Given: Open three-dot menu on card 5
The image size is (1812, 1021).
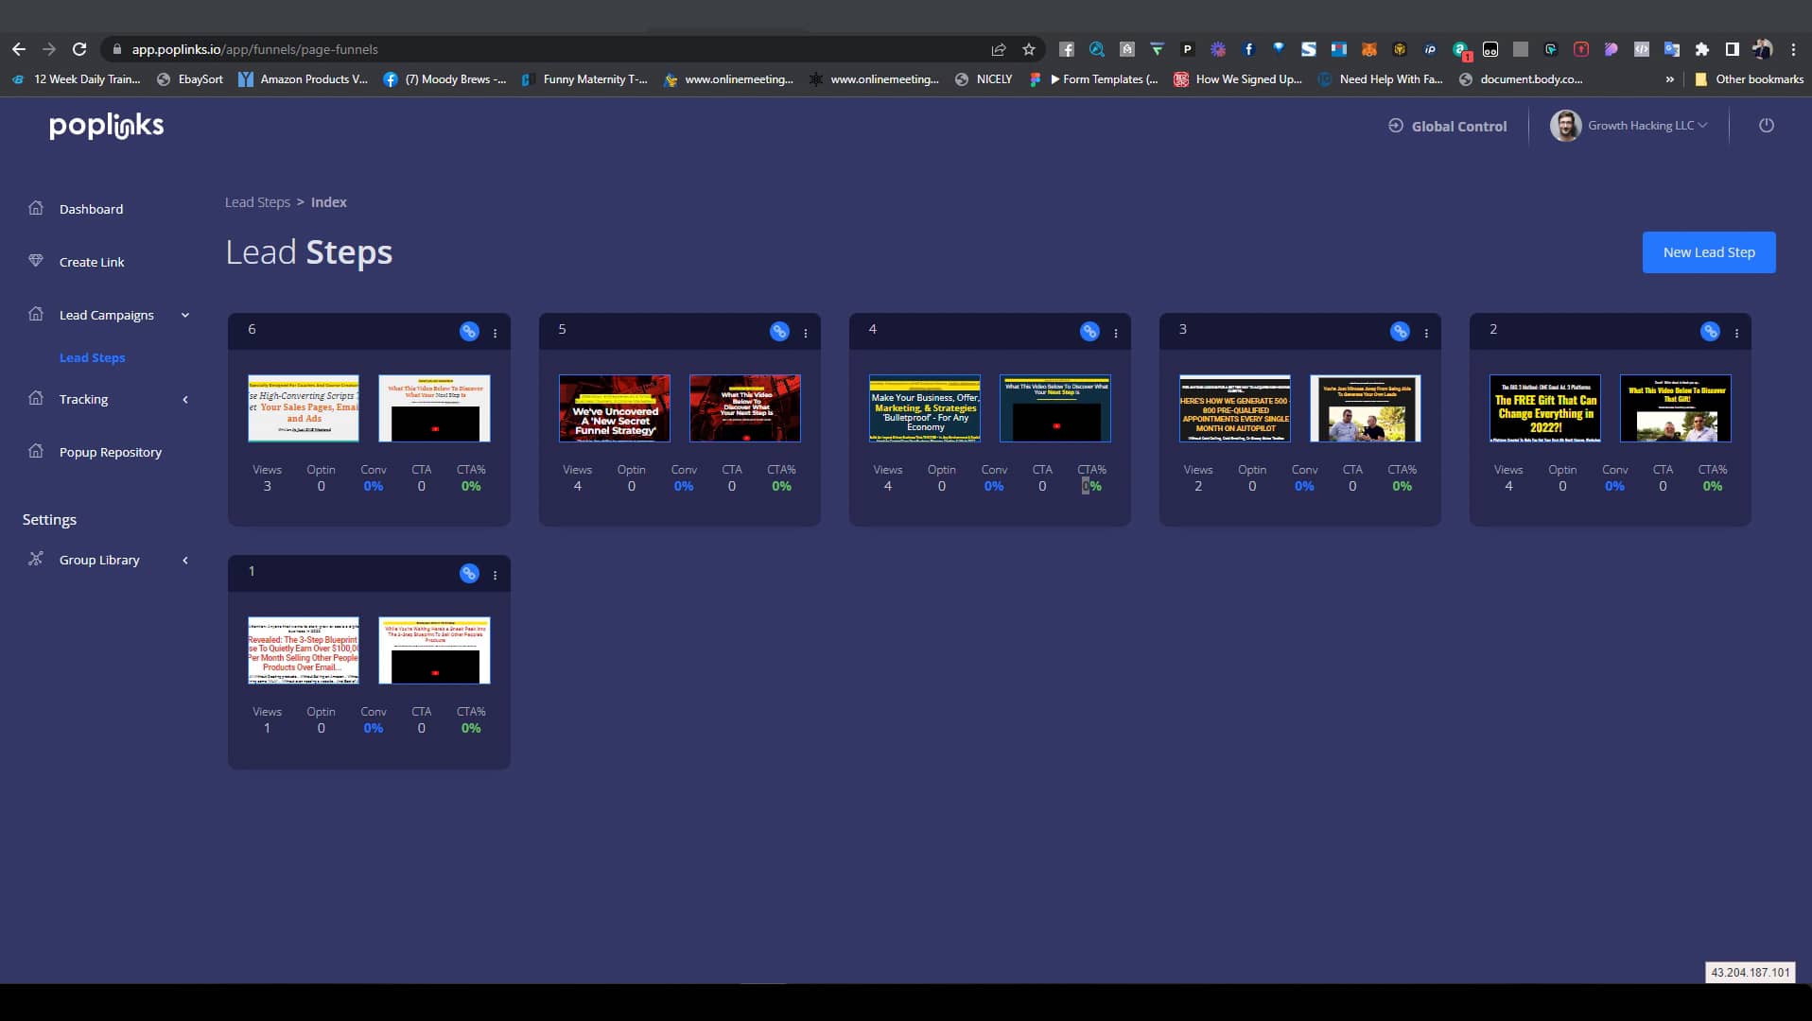Looking at the screenshot, I should (x=806, y=333).
